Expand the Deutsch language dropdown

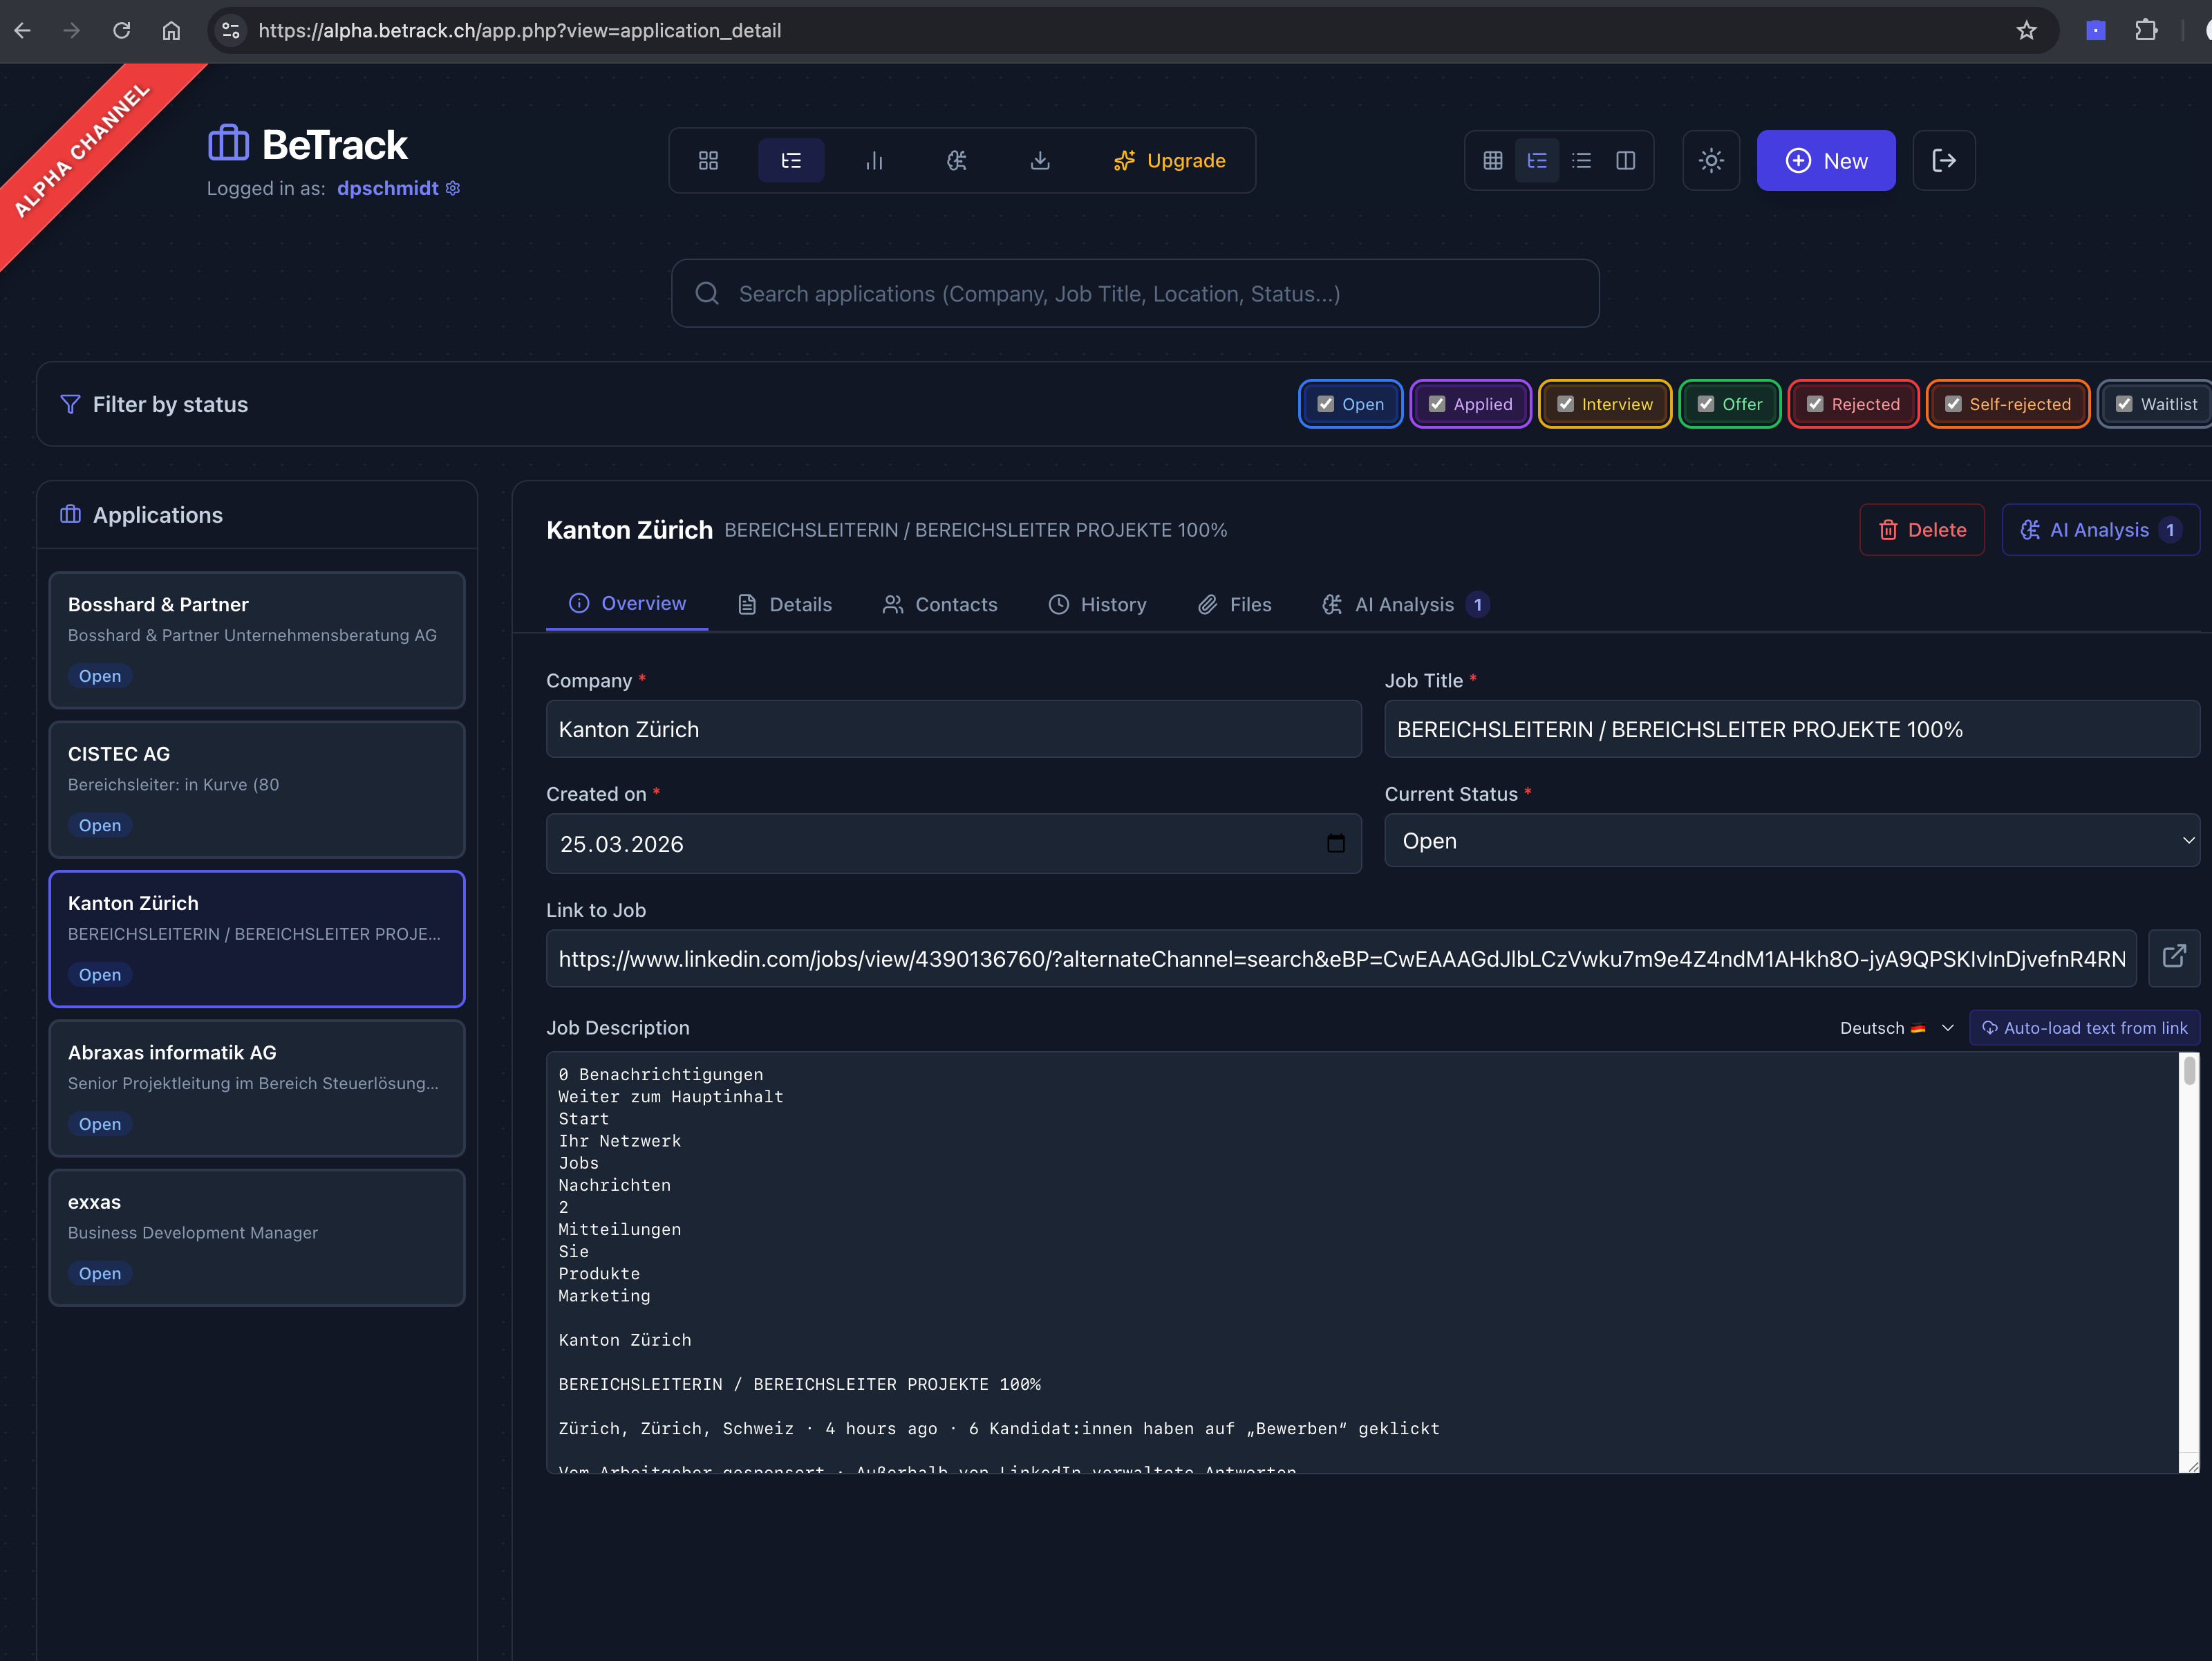pyautogui.click(x=1946, y=1028)
